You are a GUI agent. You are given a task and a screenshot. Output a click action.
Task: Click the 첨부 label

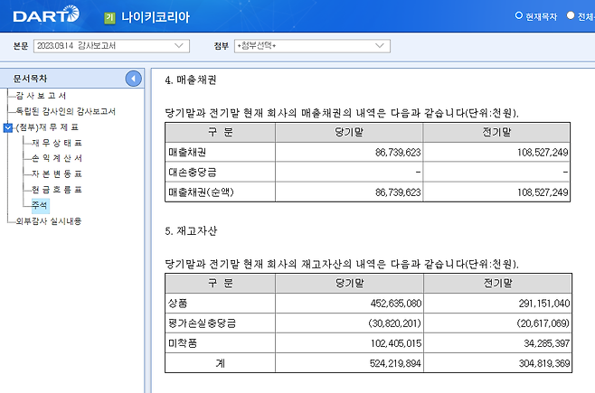(x=222, y=46)
